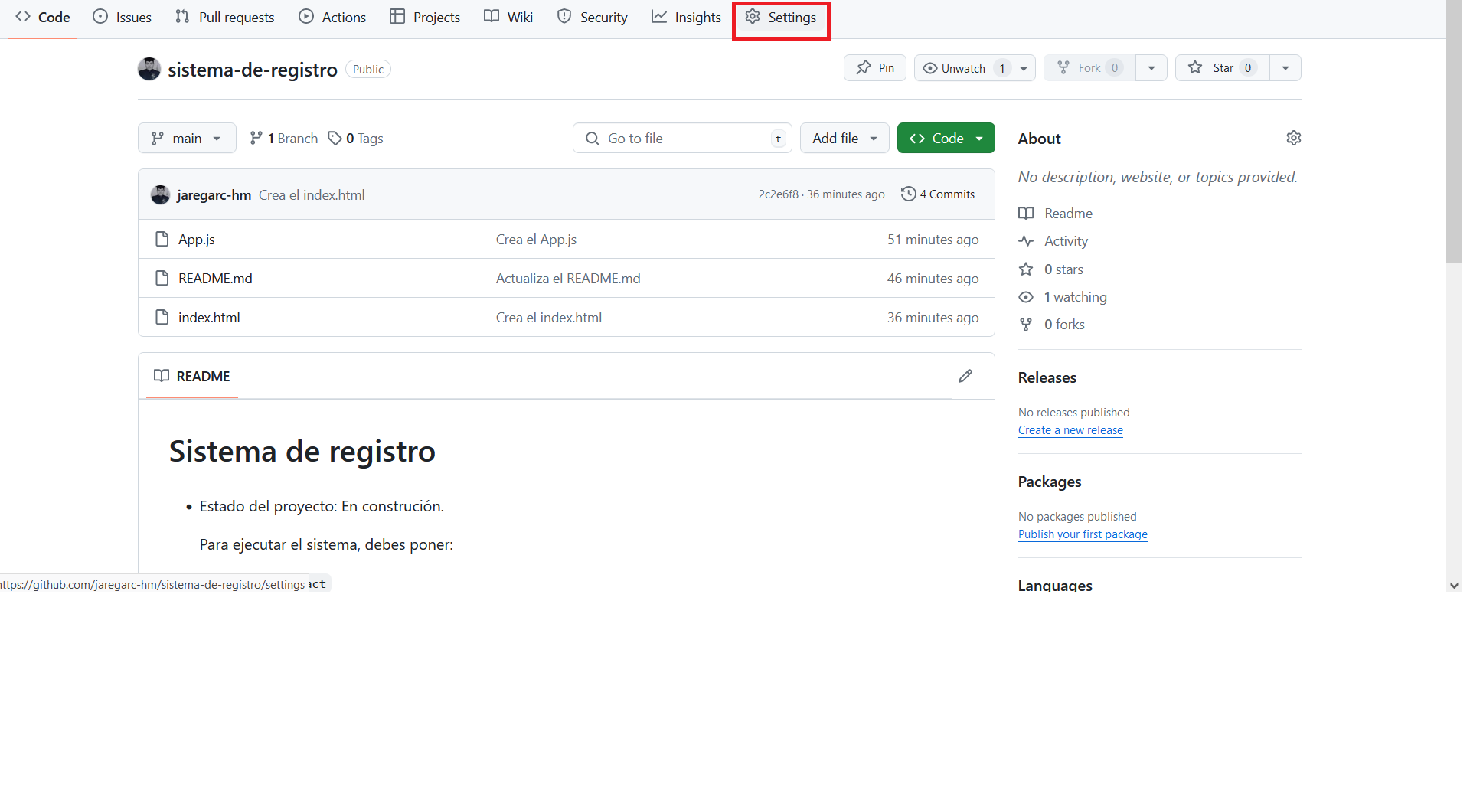Click the Fork button

pos(1089,68)
